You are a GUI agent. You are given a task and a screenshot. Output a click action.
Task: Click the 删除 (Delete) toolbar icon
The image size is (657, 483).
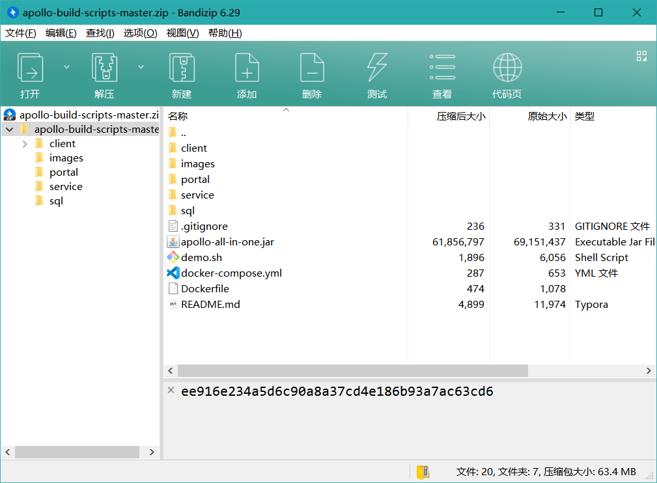click(x=312, y=68)
